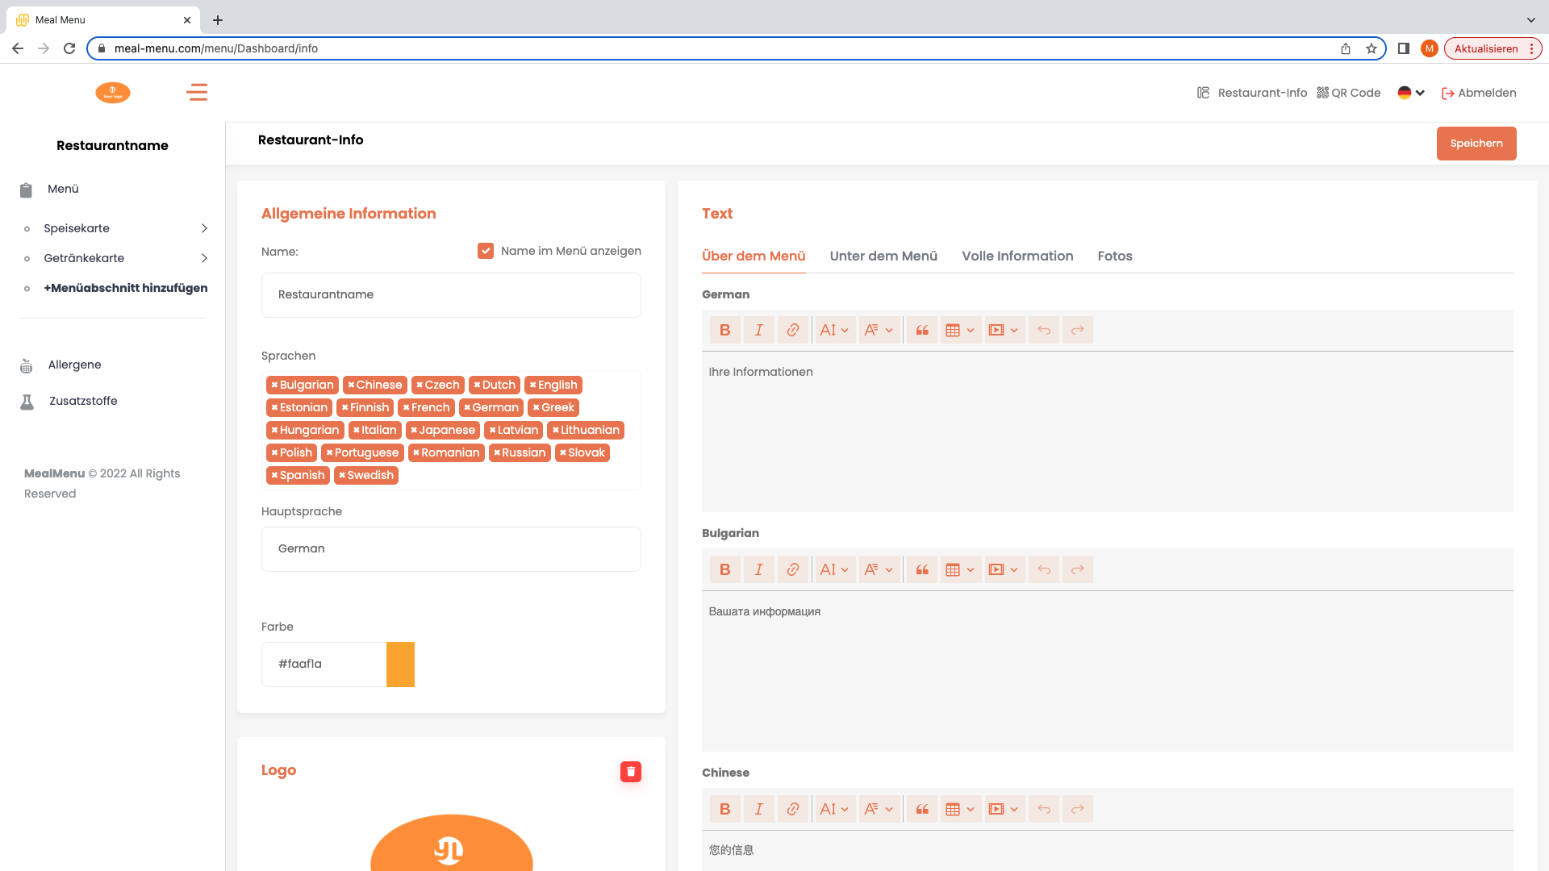Open media dropdown in German editor
Viewport: 1549px width, 871px height.
[1004, 330]
